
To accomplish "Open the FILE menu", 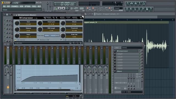I will point(4,6).
